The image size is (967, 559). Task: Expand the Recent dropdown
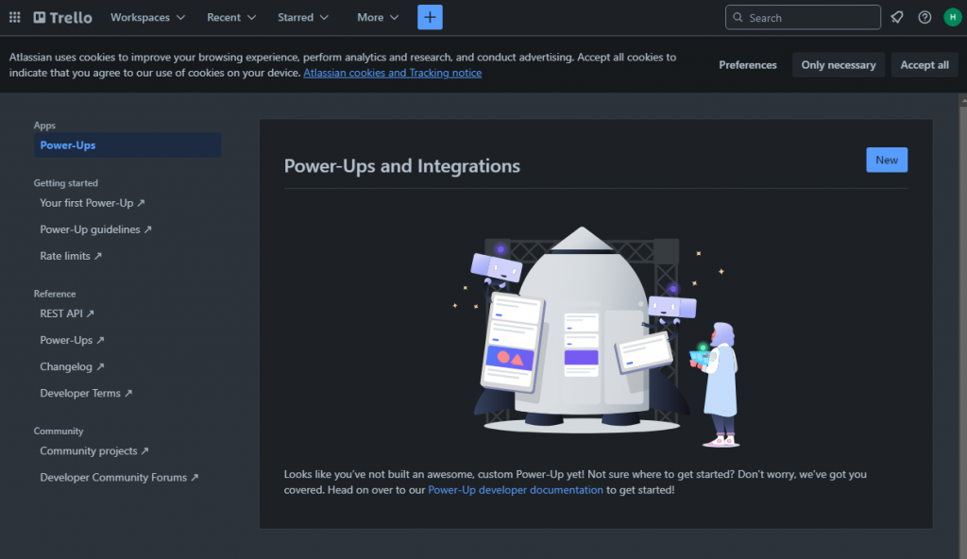pyautogui.click(x=231, y=17)
